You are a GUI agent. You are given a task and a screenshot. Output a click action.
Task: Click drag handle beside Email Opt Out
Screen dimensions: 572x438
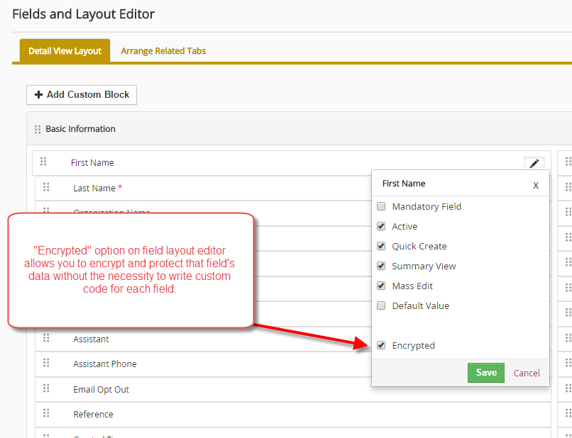(46, 388)
